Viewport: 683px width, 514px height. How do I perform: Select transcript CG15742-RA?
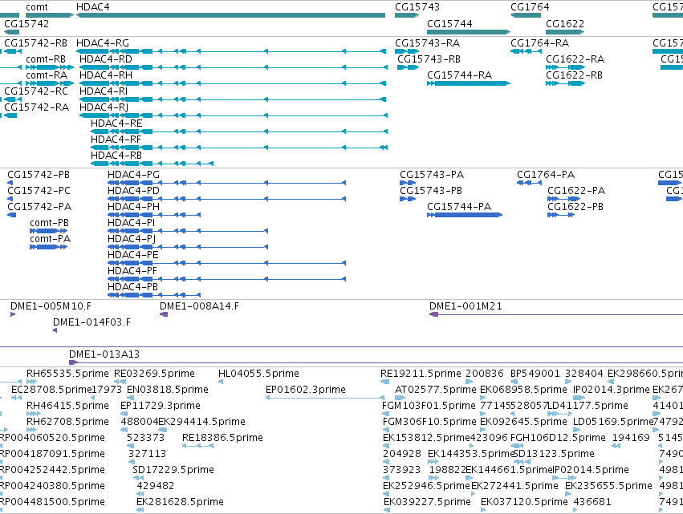click(x=37, y=107)
